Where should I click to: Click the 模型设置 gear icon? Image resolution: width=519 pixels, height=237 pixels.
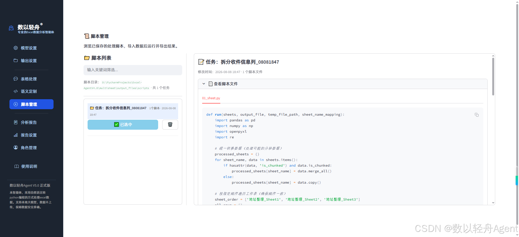coord(16,48)
